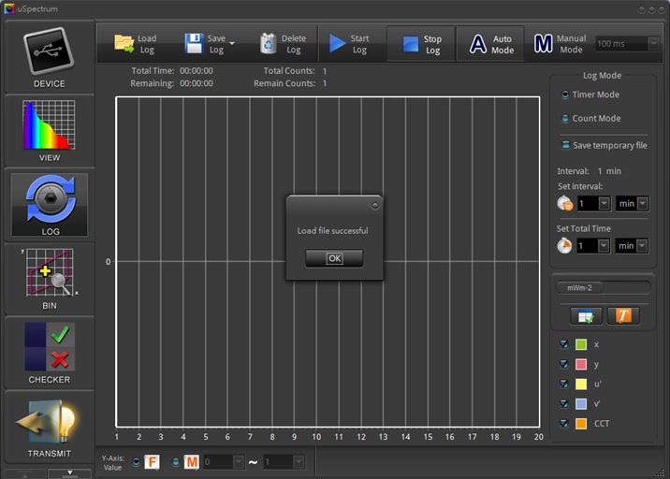
Task: Toggle the v' series checkbox
Action: 564,403
